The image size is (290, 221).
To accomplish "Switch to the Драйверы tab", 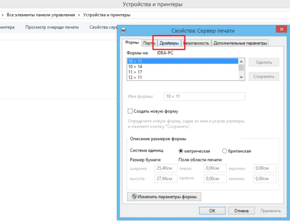I will pos(169,43).
